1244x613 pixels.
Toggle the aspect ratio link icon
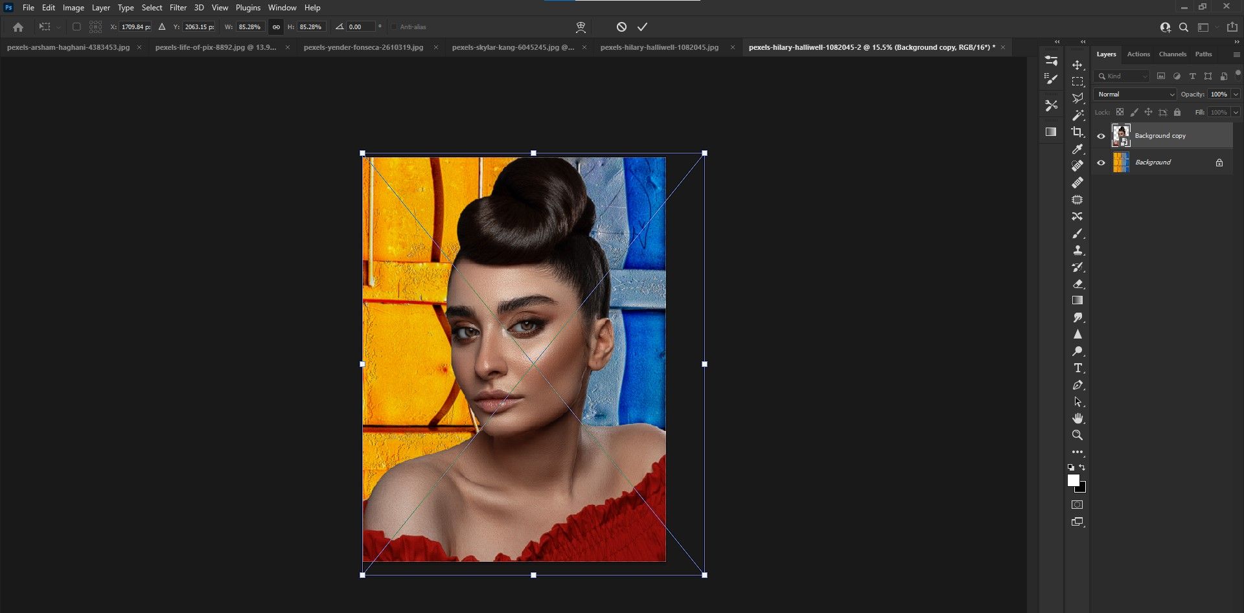[276, 27]
